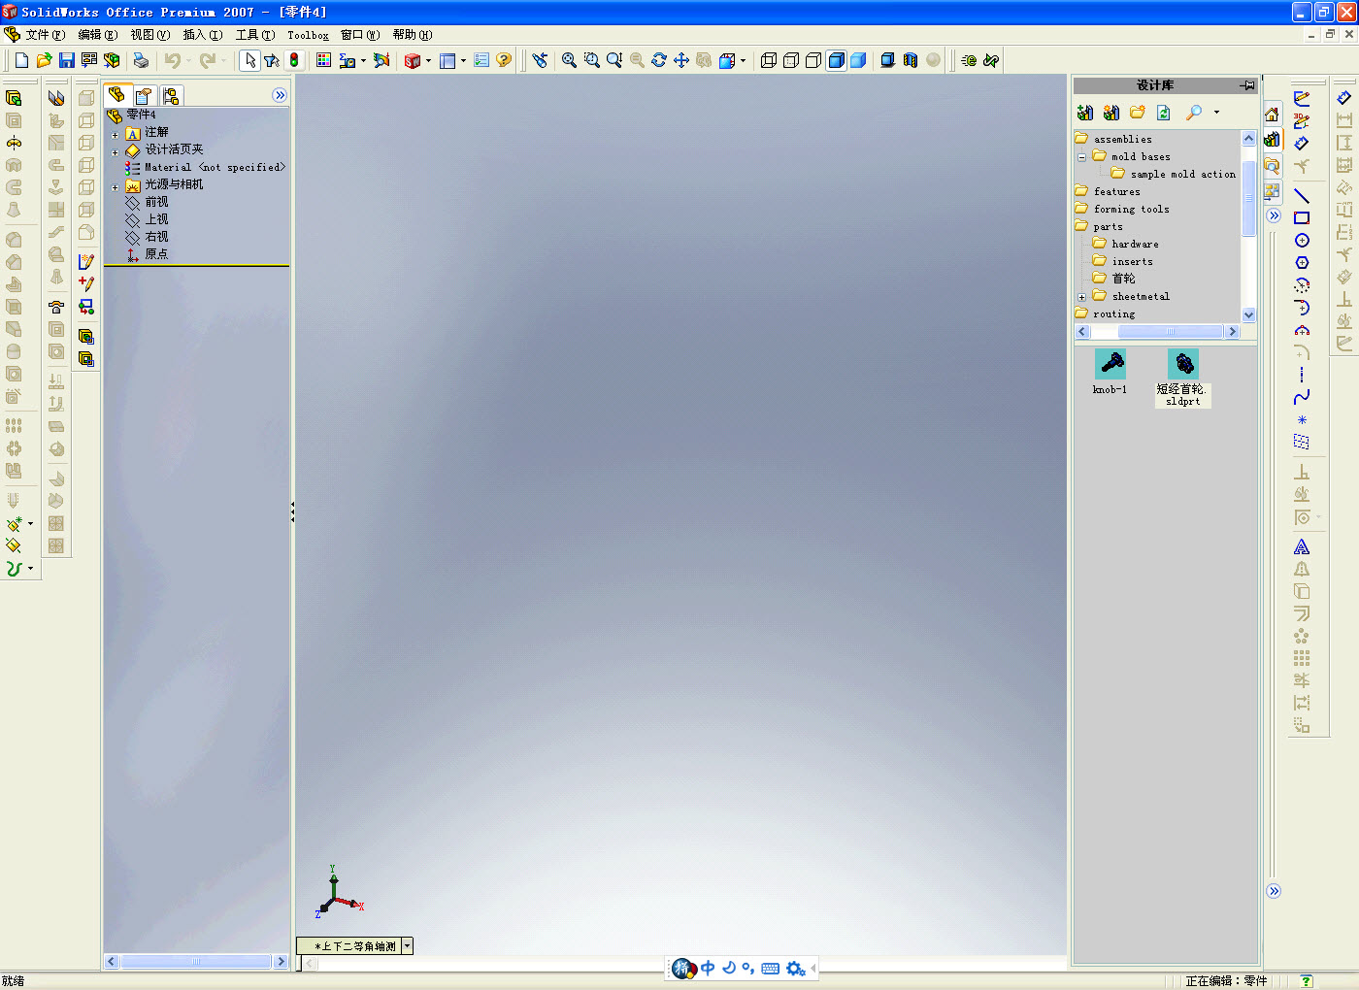
Task: Open the 文件(F) menu
Action: (46, 35)
